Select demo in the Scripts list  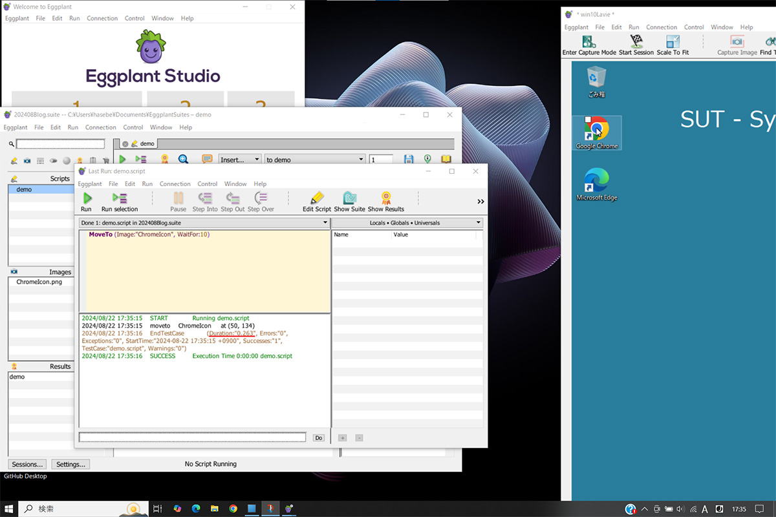(x=41, y=189)
